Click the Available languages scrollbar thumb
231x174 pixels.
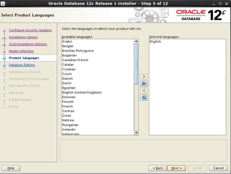click(x=136, y=64)
